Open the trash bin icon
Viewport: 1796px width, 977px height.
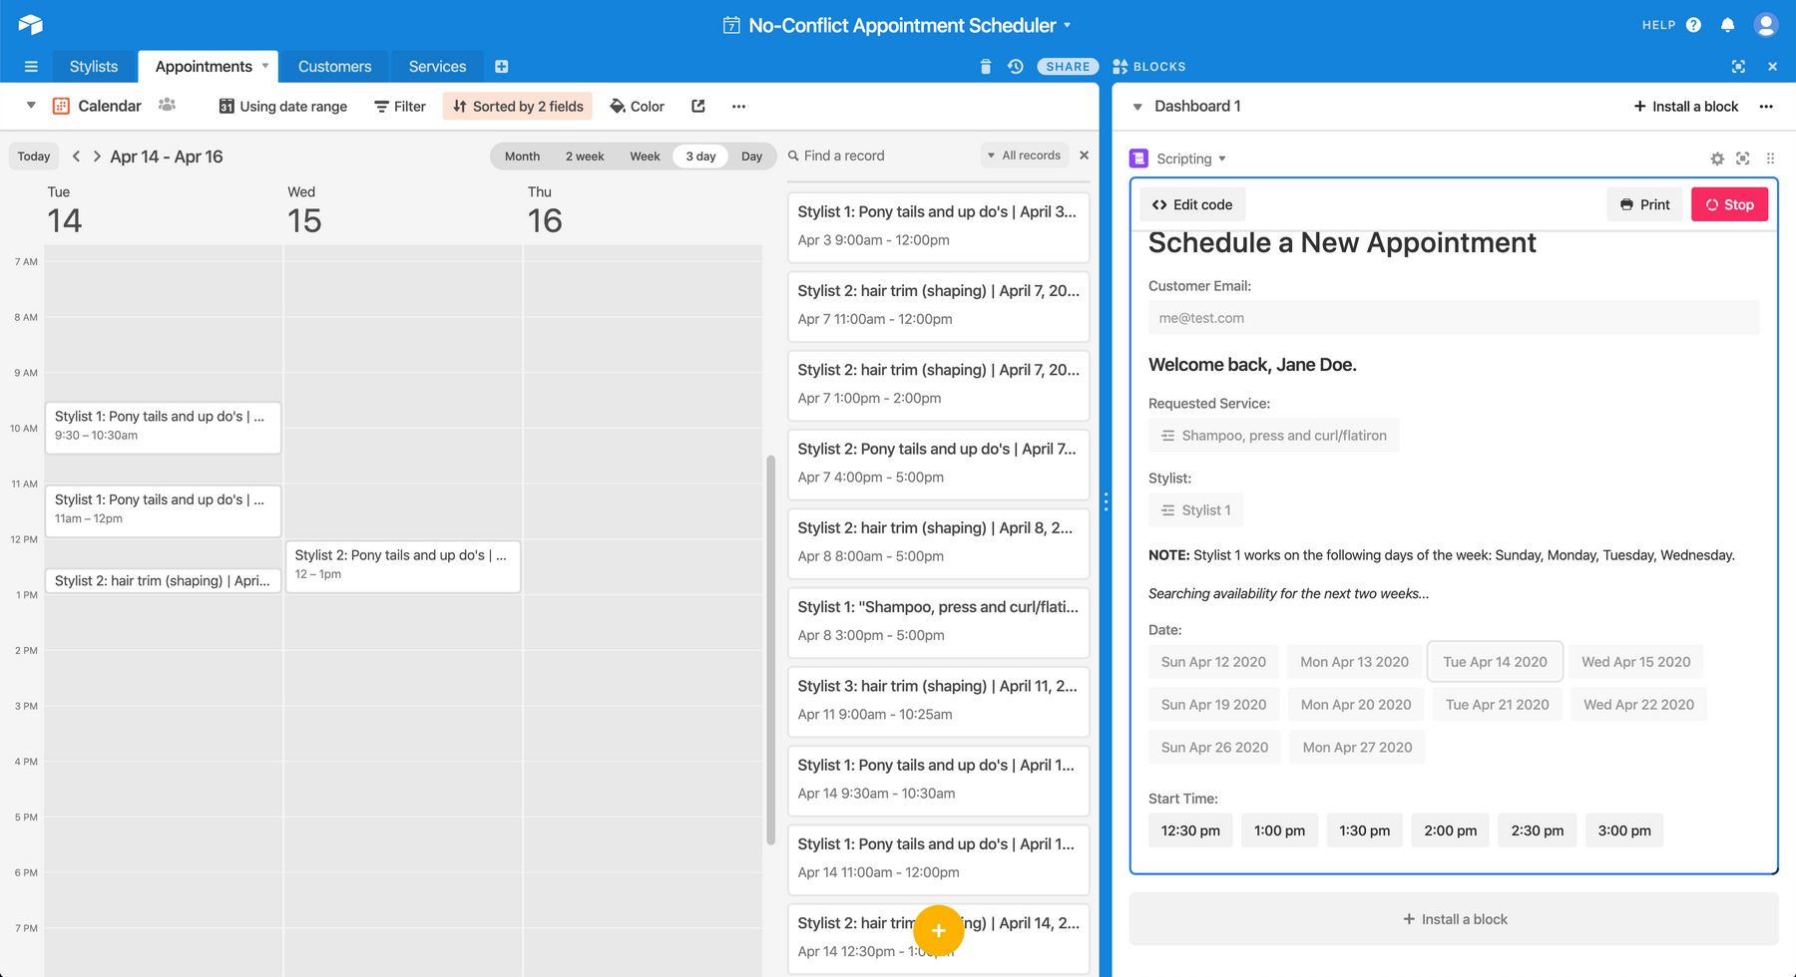pos(986,67)
